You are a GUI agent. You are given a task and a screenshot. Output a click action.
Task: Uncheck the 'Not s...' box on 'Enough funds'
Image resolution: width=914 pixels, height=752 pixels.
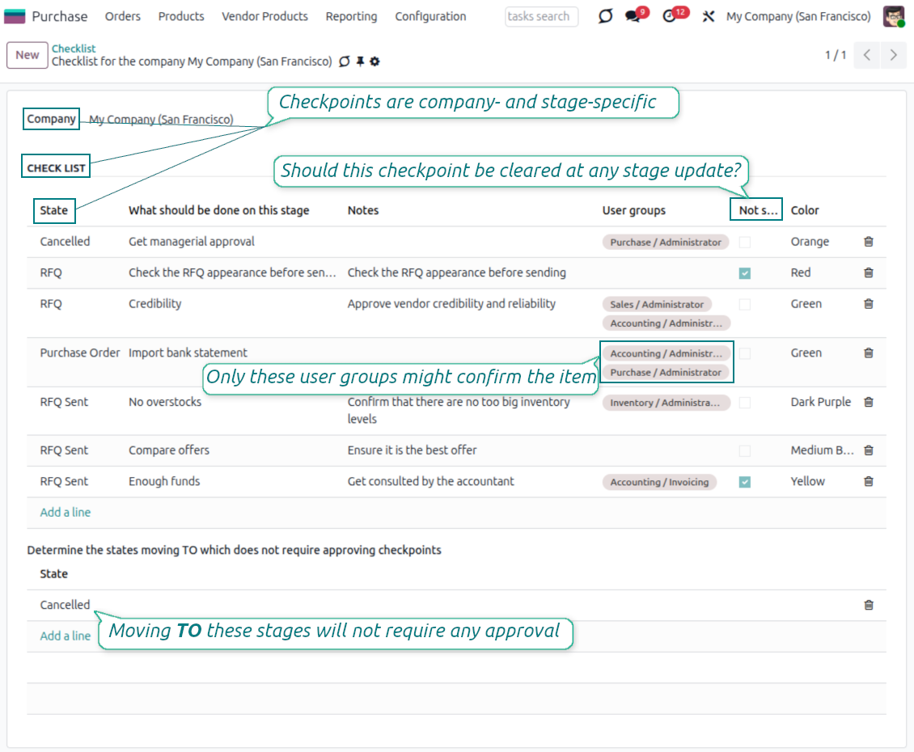click(744, 481)
